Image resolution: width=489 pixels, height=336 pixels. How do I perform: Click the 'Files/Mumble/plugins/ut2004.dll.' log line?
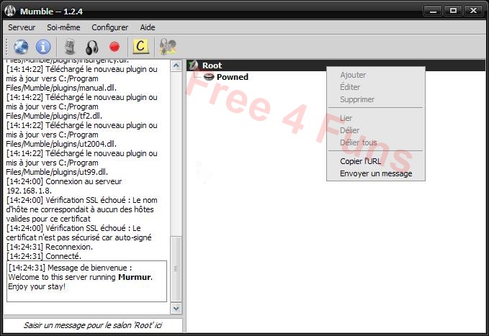(61, 144)
